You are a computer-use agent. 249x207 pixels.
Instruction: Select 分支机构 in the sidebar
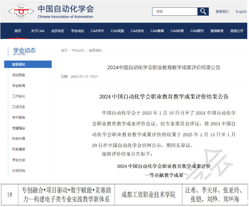19,171
